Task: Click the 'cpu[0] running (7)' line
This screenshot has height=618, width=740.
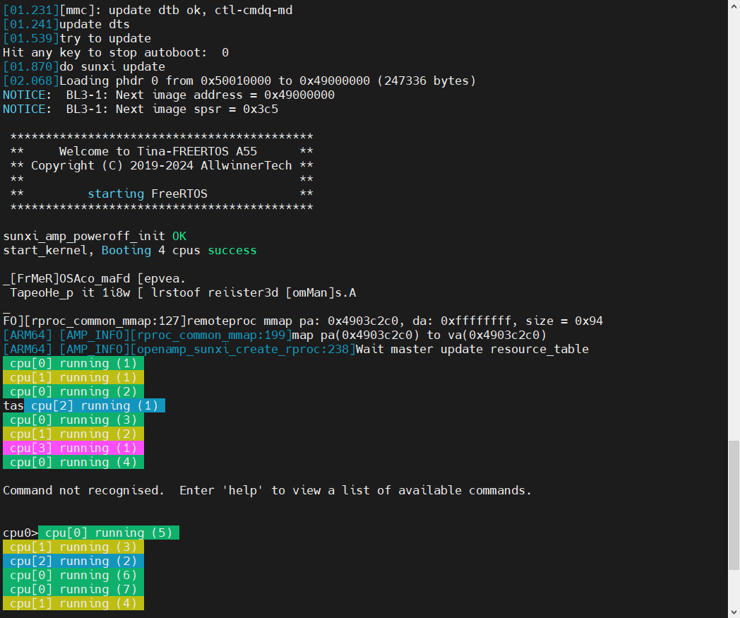Action: tap(73, 589)
